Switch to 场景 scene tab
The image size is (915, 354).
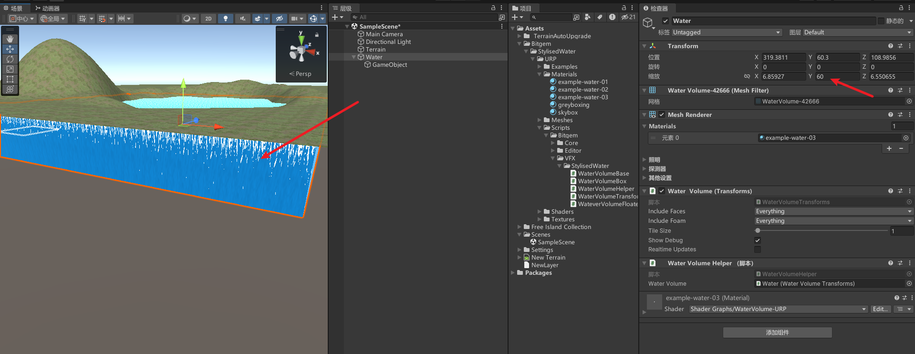click(x=13, y=8)
